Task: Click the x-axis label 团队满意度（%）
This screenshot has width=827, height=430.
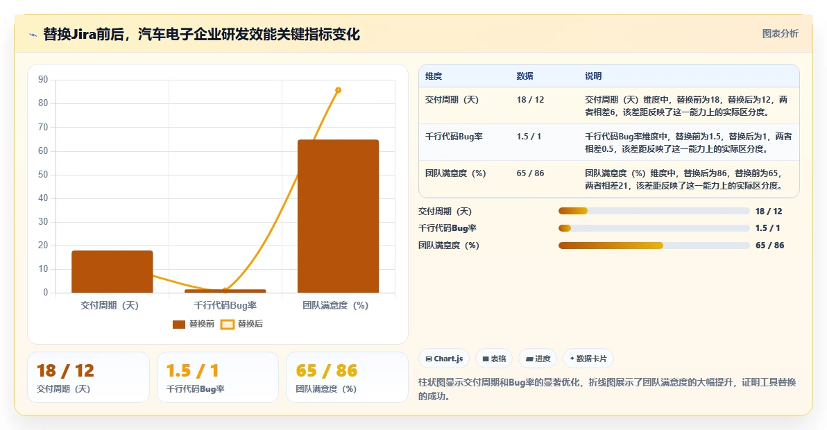Action: point(335,306)
